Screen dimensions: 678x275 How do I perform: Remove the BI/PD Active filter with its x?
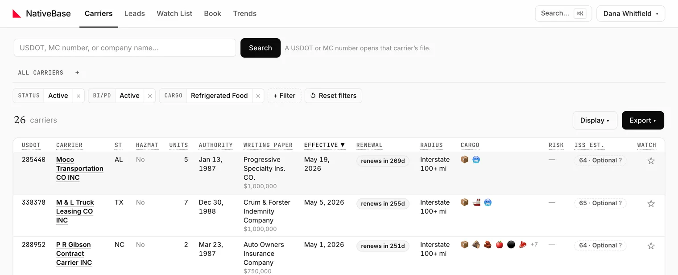(x=150, y=96)
